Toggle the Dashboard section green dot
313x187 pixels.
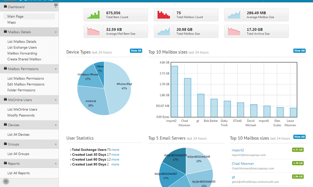[x=56, y=7]
